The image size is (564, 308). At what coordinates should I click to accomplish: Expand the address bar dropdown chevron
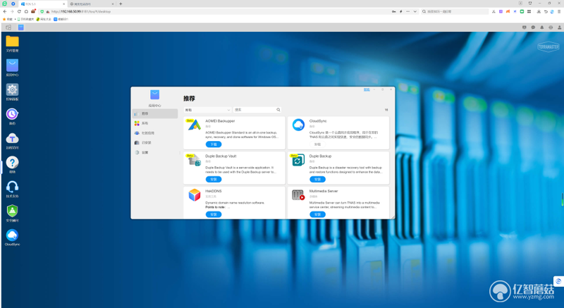[x=415, y=11]
